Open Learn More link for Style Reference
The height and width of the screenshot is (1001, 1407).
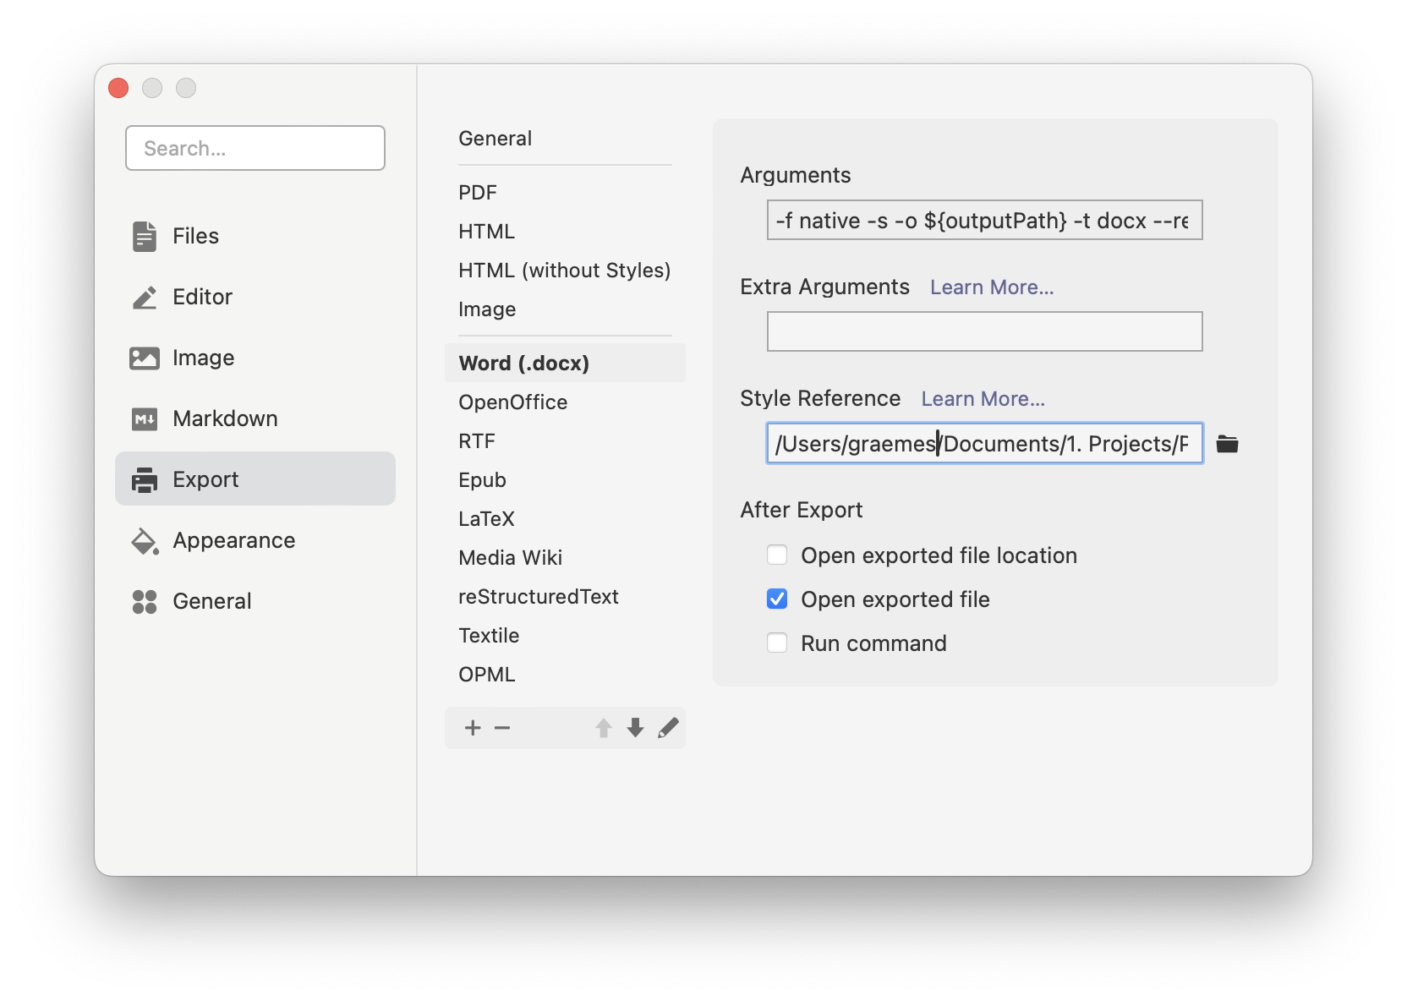pyautogui.click(x=983, y=399)
